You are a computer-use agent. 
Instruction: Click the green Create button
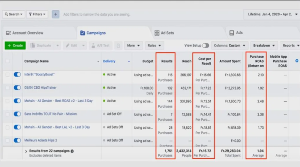click(x=15, y=46)
